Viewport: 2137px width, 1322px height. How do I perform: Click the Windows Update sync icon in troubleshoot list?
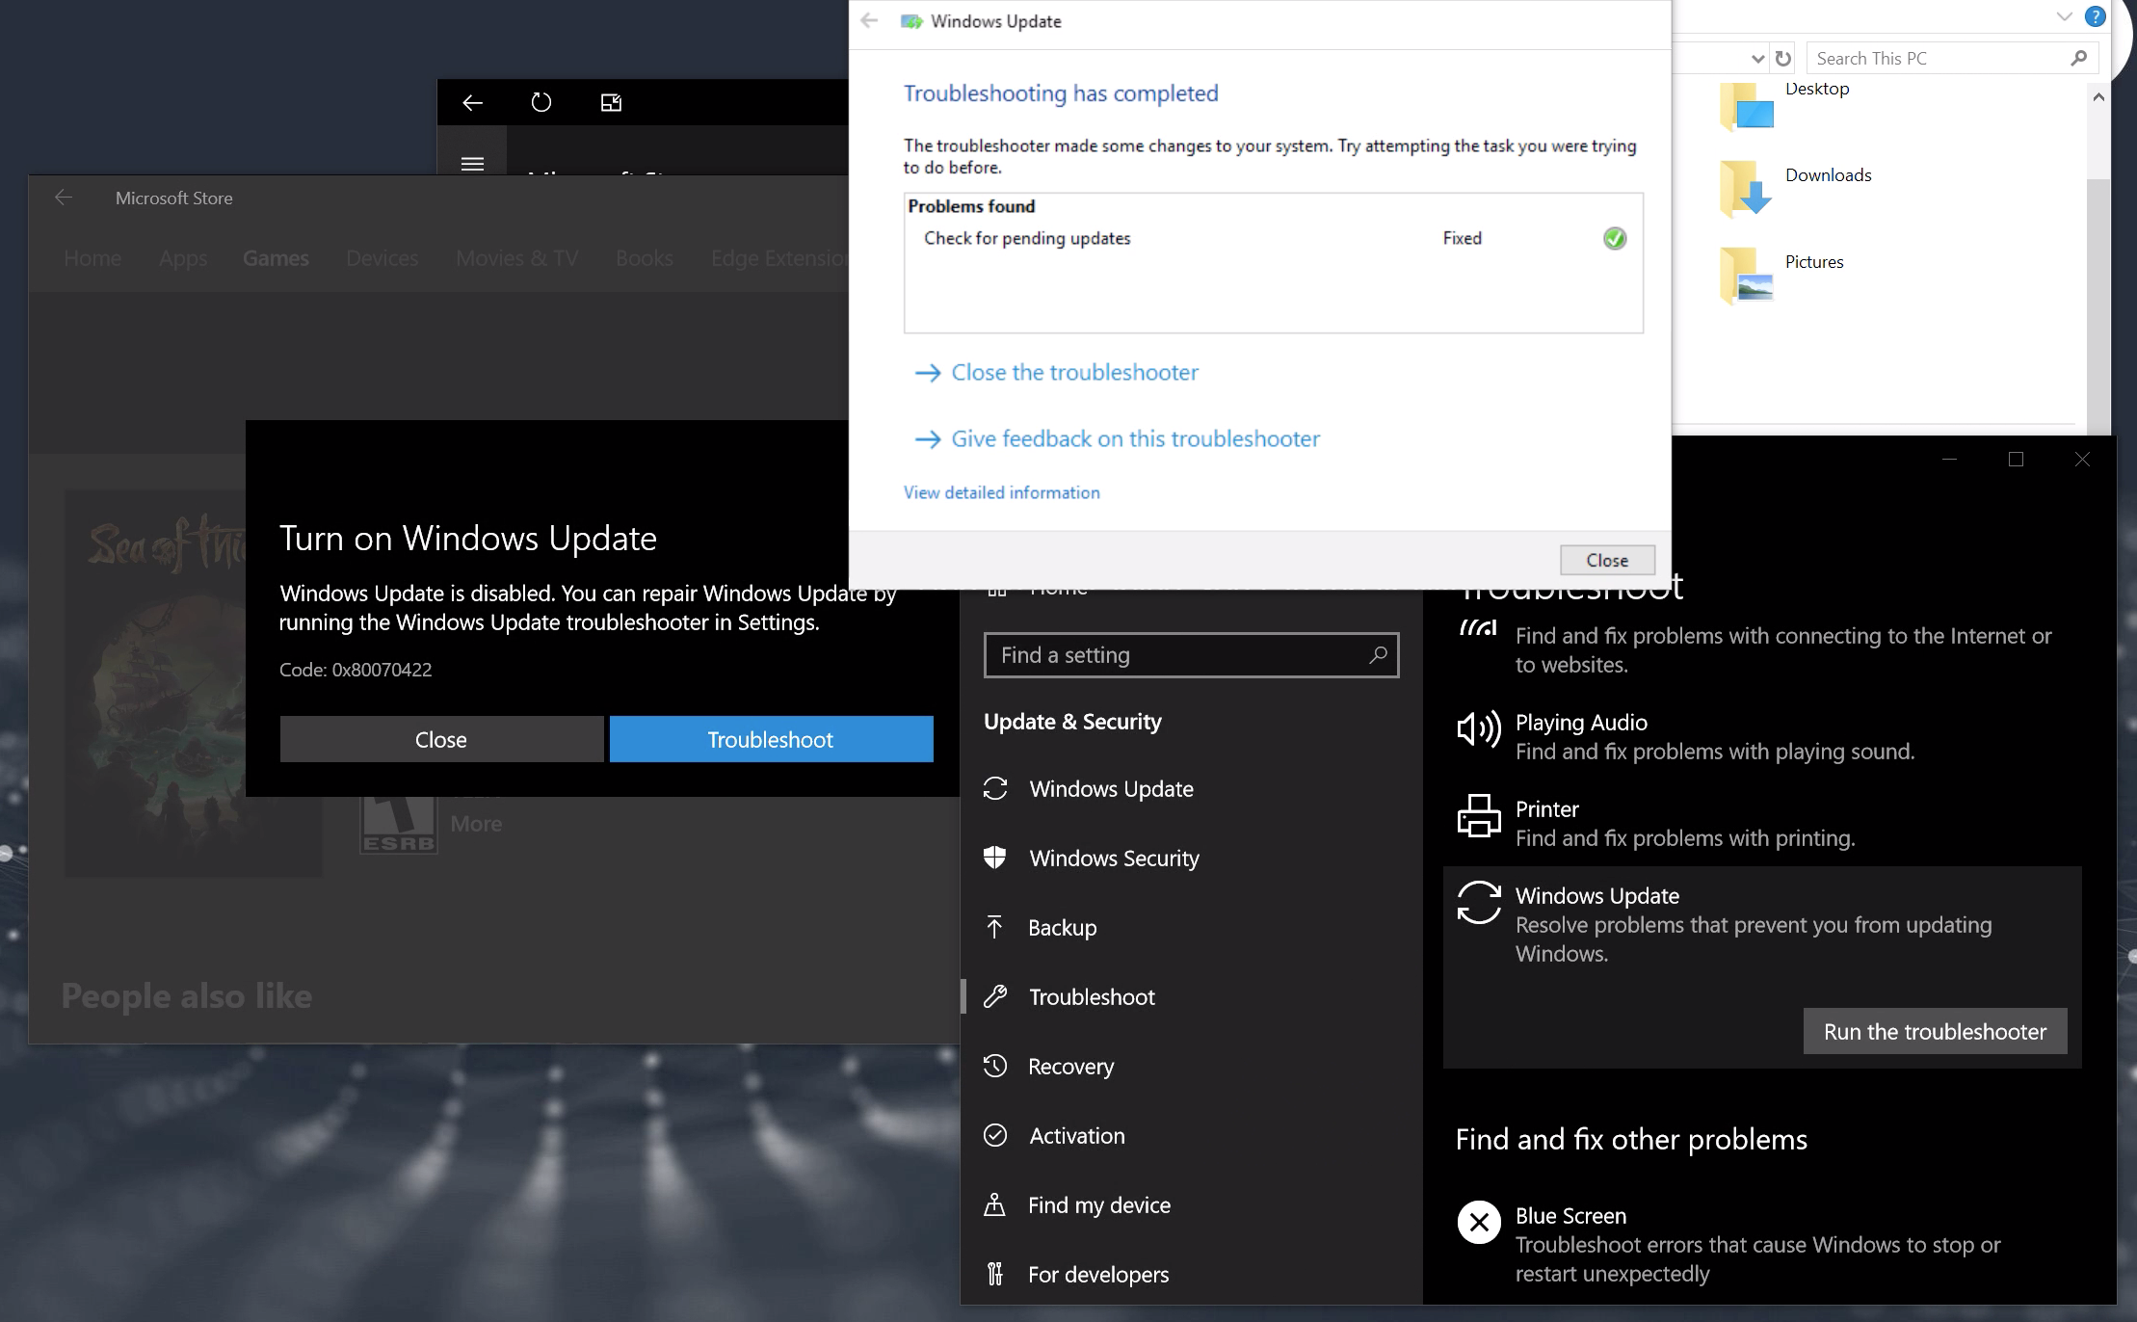click(x=1479, y=903)
